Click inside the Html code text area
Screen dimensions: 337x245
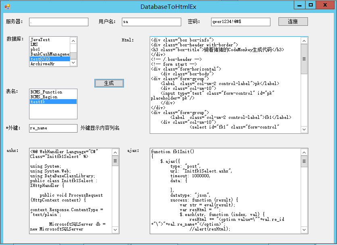point(225,85)
